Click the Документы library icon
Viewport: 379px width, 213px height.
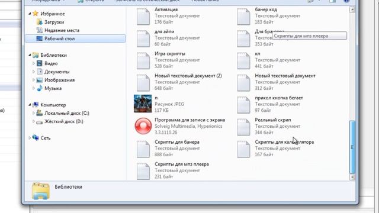pyautogui.click(x=40, y=72)
